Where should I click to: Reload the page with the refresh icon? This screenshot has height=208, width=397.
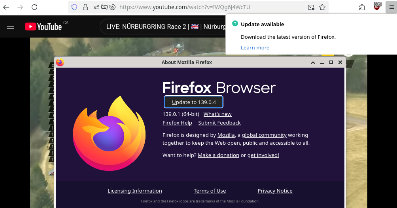34,7
